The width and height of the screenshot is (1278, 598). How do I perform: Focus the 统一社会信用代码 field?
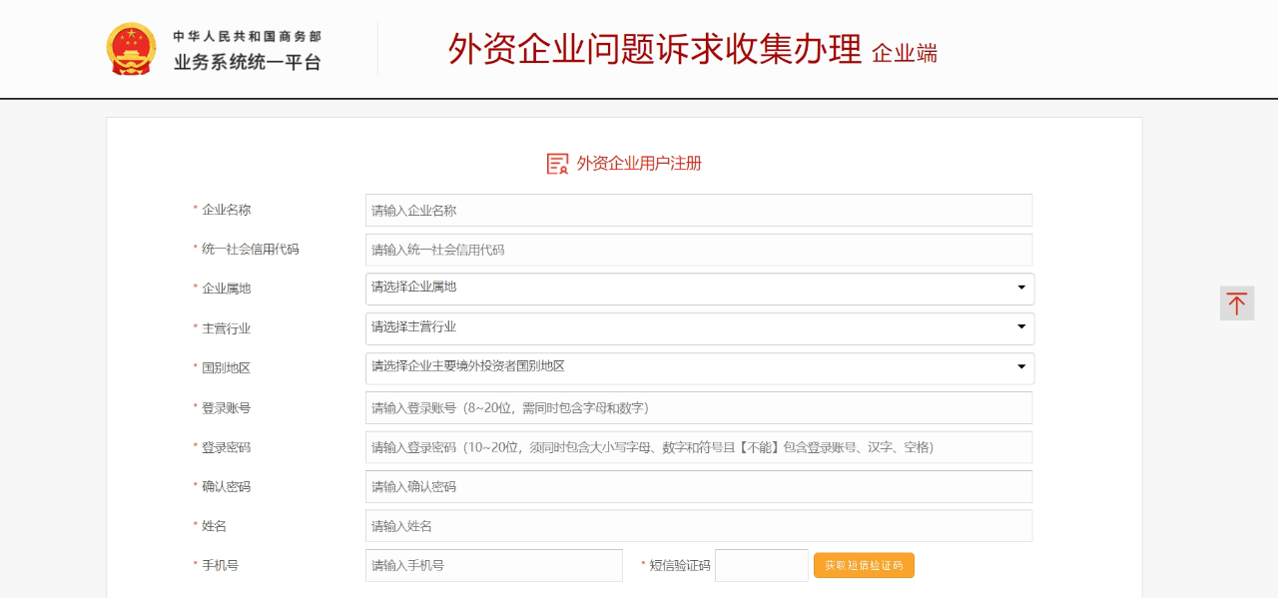click(699, 250)
